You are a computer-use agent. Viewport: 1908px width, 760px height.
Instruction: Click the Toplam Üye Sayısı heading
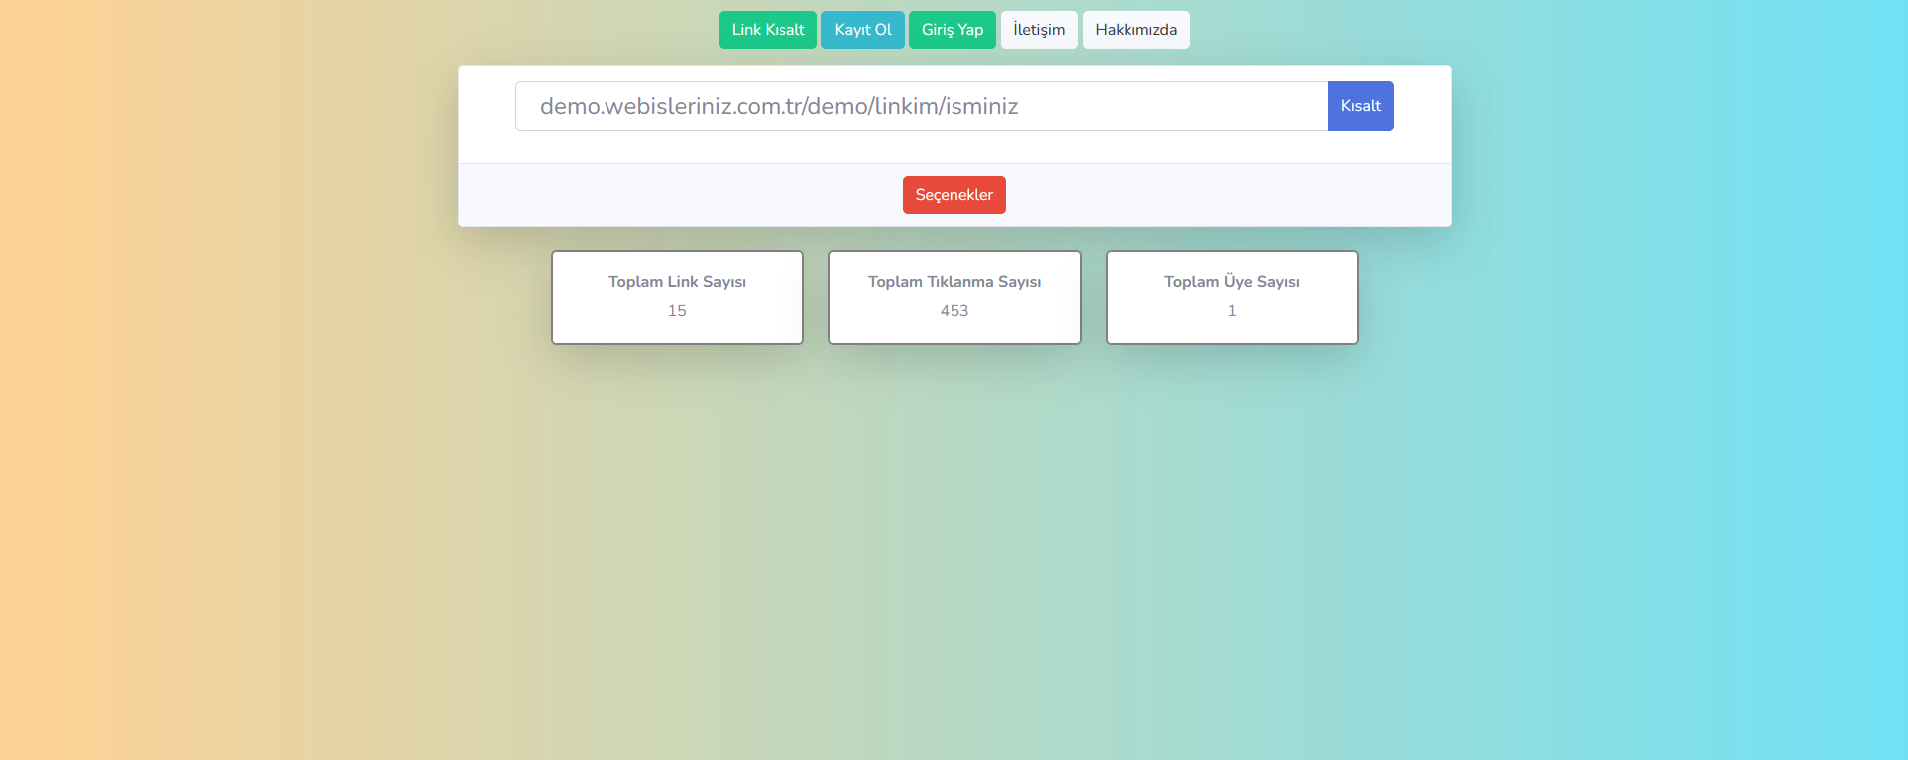pos(1231,282)
